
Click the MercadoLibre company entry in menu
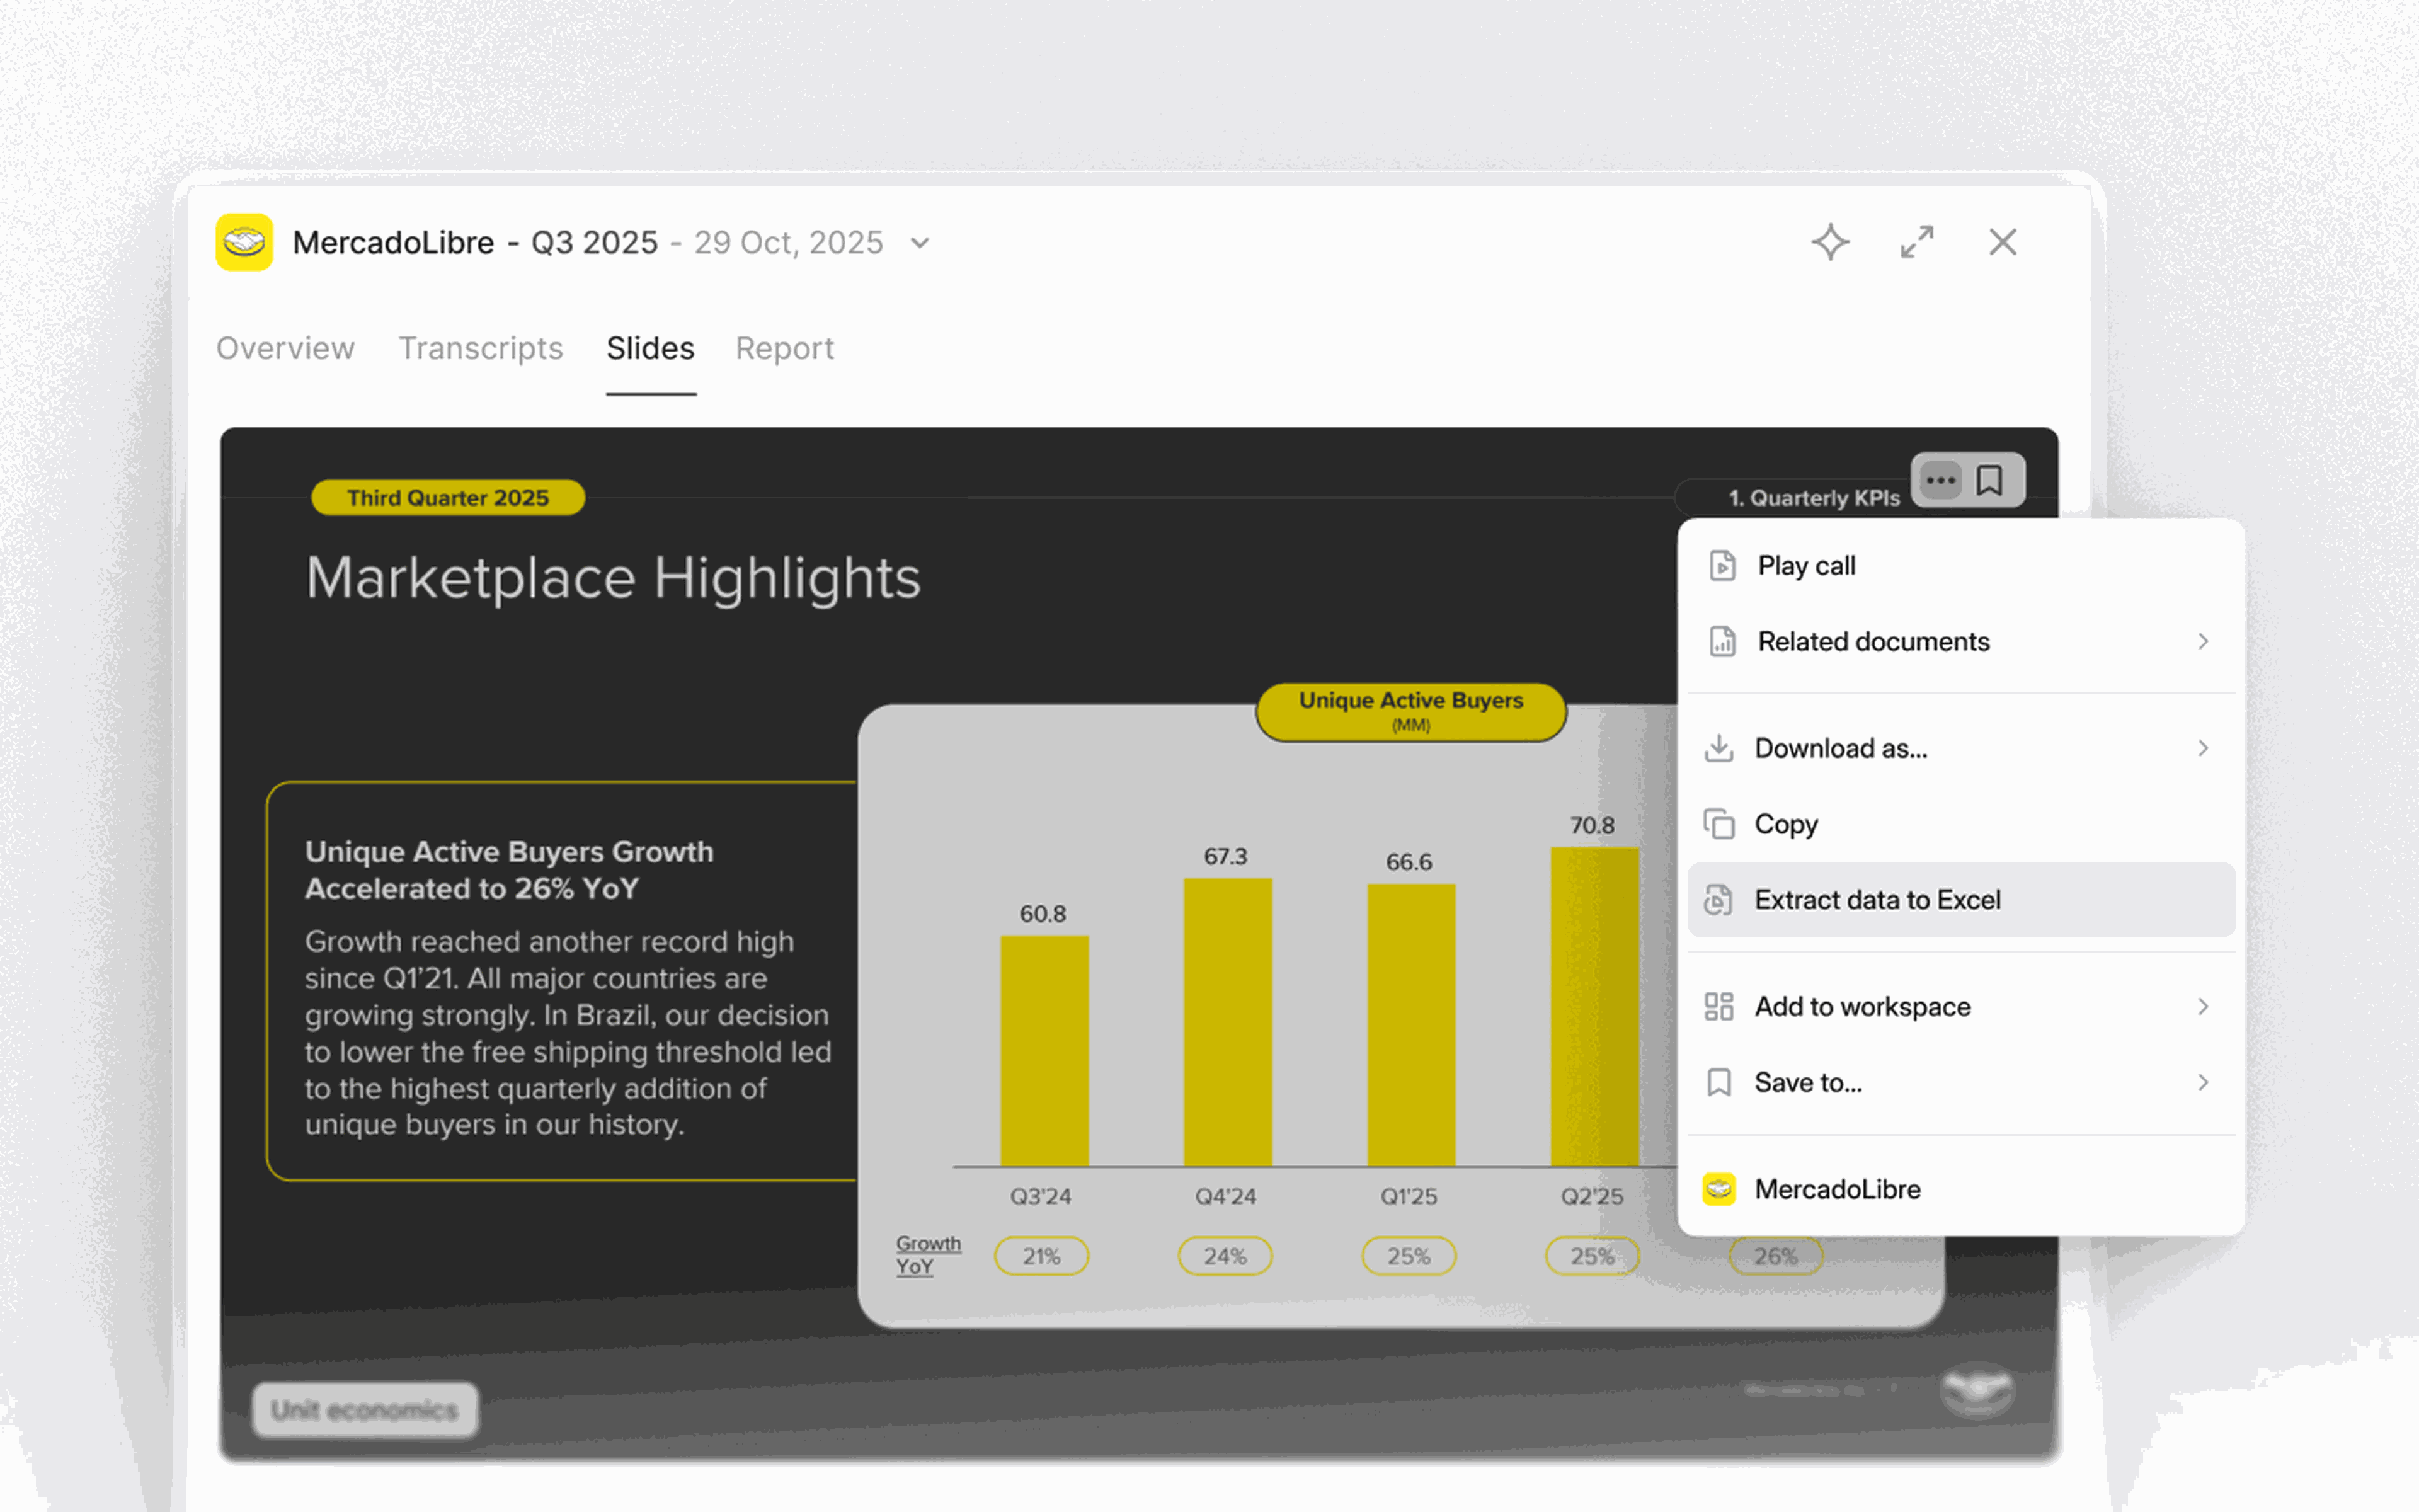[x=1836, y=1189]
